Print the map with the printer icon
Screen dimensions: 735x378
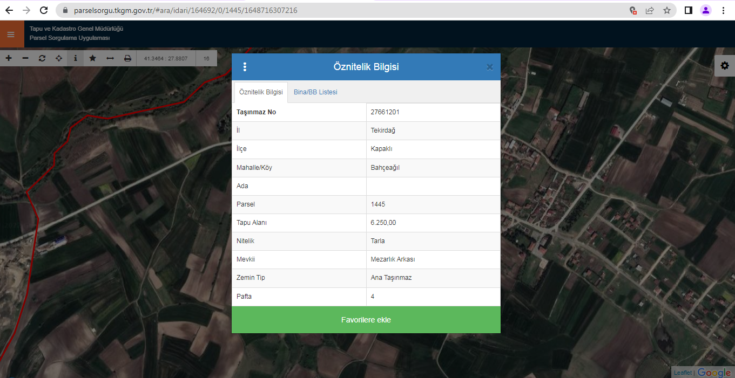127,58
